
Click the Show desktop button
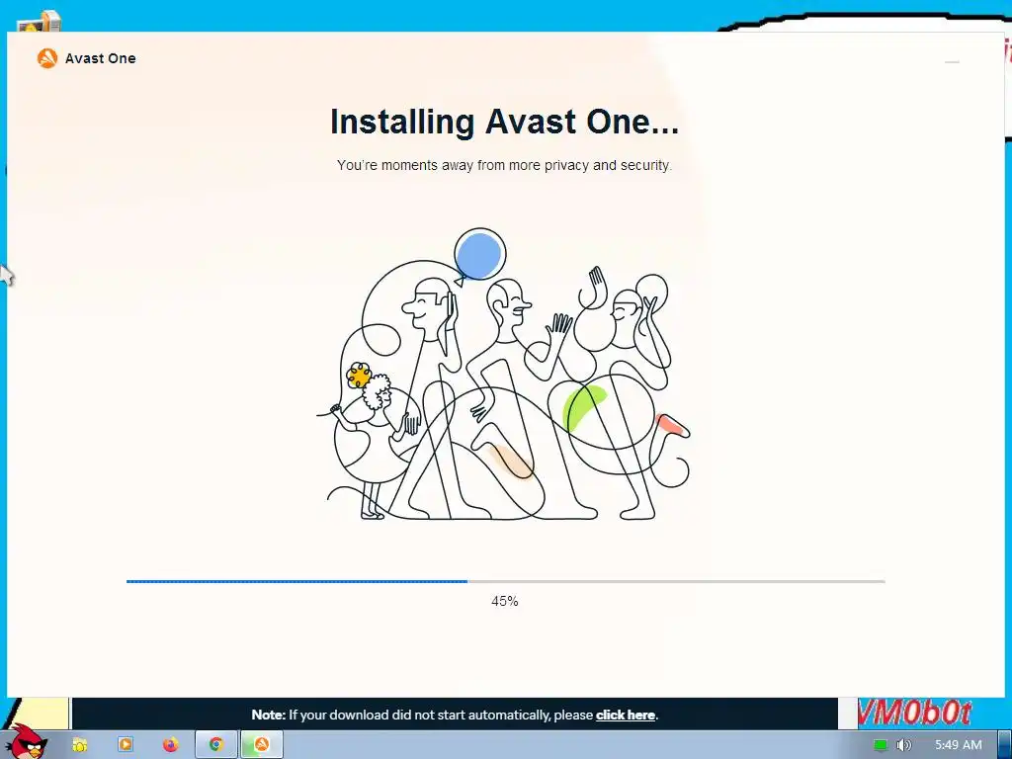tap(1004, 745)
